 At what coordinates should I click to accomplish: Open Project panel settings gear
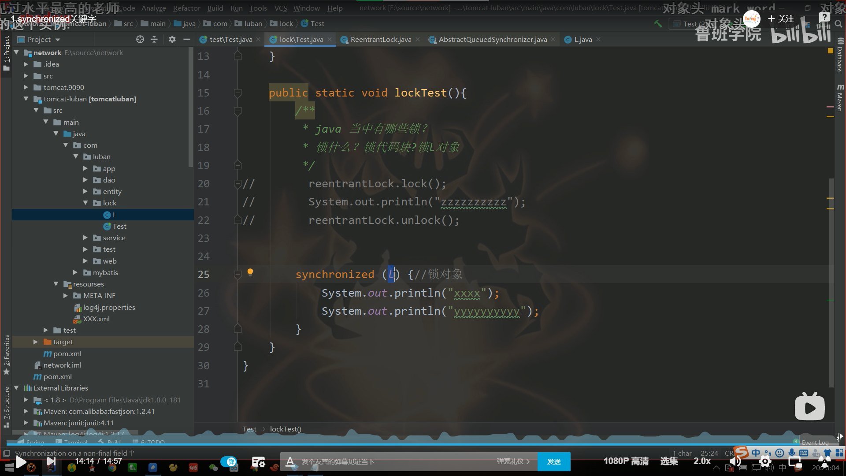click(x=172, y=40)
